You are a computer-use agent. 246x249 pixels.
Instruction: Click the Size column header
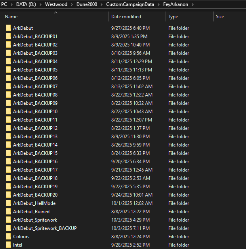tap(229, 17)
